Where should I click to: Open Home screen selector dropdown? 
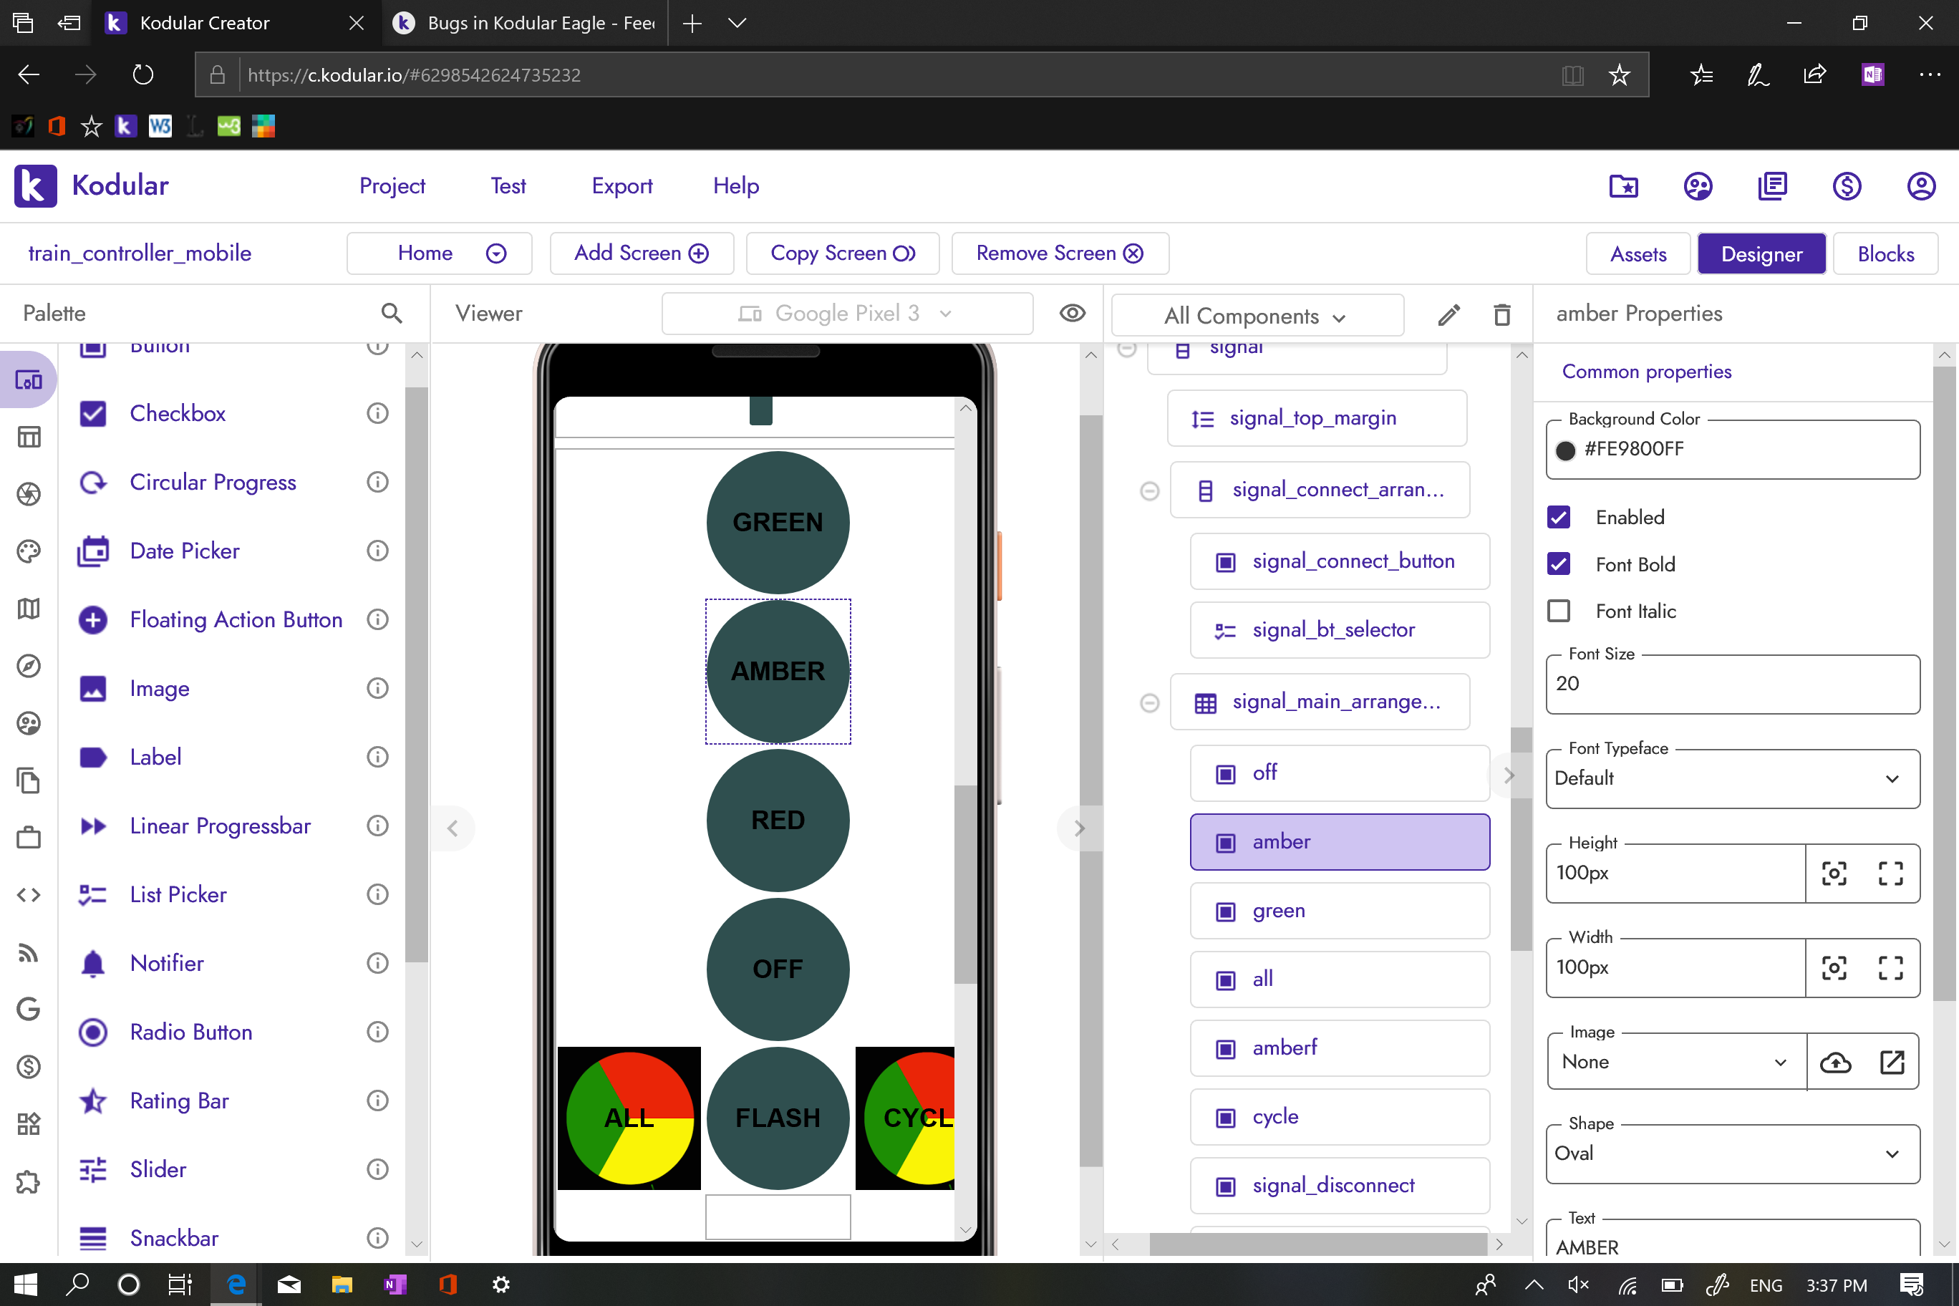coord(439,253)
